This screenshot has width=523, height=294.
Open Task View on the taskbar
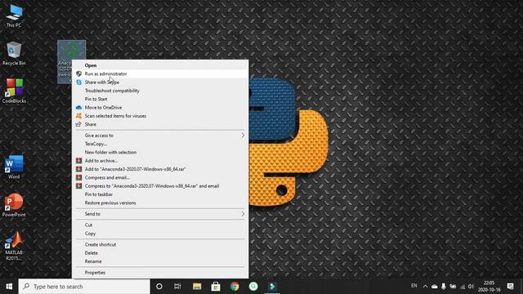point(177,287)
